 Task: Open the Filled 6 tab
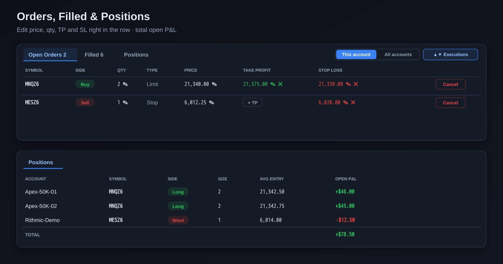click(x=94, y=55)
